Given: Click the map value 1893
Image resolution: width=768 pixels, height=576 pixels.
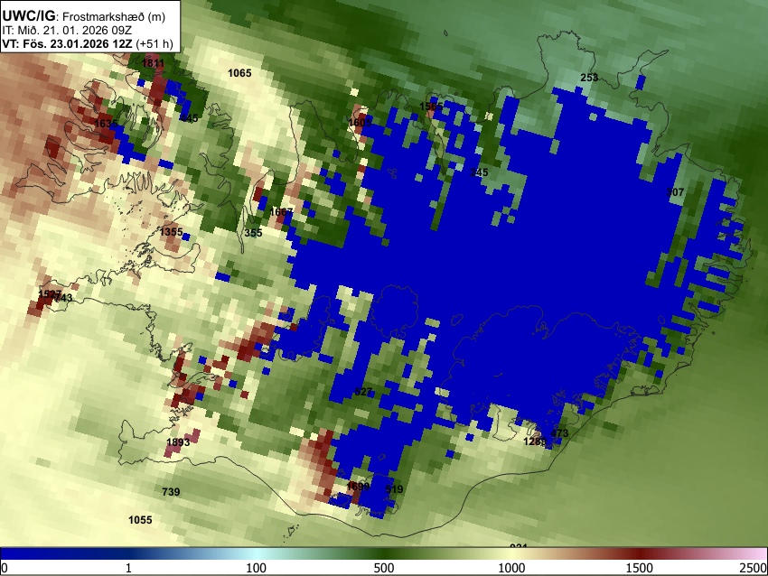Looking at the screenshot, I should [x=178, y=442].
